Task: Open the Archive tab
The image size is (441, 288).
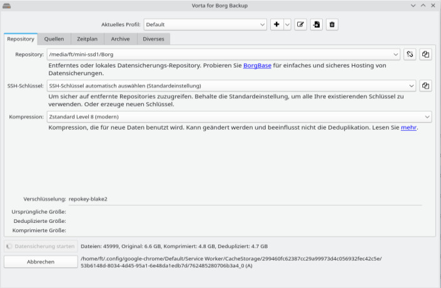Action: click(120, 39)
